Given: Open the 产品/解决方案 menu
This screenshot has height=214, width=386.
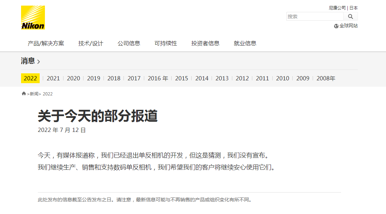Looking at the screenshot, I should point(46,44).
